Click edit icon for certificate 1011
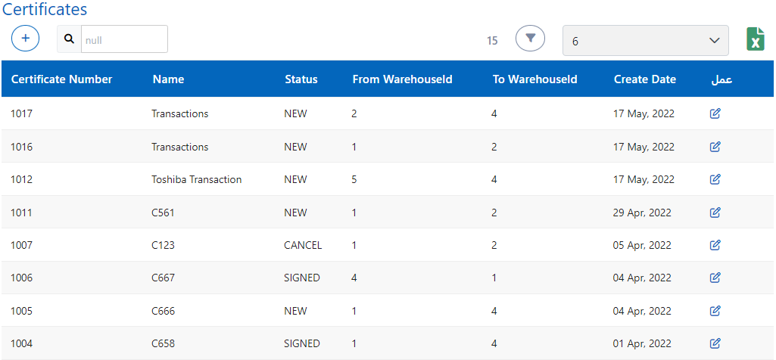776x360 pixels. click(x=715, y=213)
